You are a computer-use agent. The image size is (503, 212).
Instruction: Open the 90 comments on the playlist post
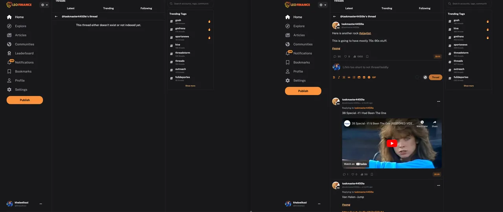pyautogui.click(x=336, y=57)
